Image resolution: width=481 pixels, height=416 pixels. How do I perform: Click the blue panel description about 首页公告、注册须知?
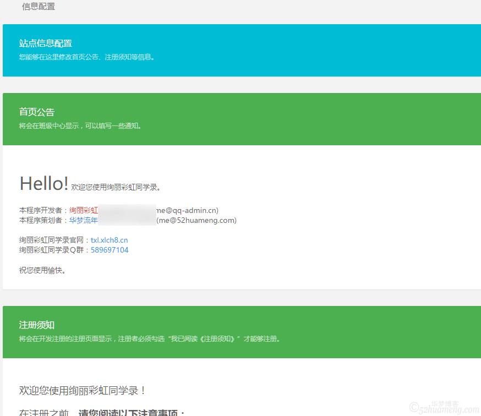[x=87, y=57]
